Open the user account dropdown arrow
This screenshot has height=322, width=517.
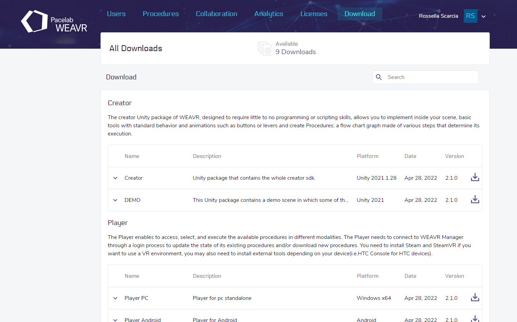(483, 16)
